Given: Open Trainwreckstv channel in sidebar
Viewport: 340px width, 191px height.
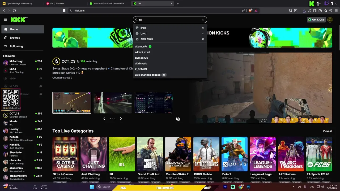Looking at the screenshot, I should pyautogui.click(x=23, y=177).
